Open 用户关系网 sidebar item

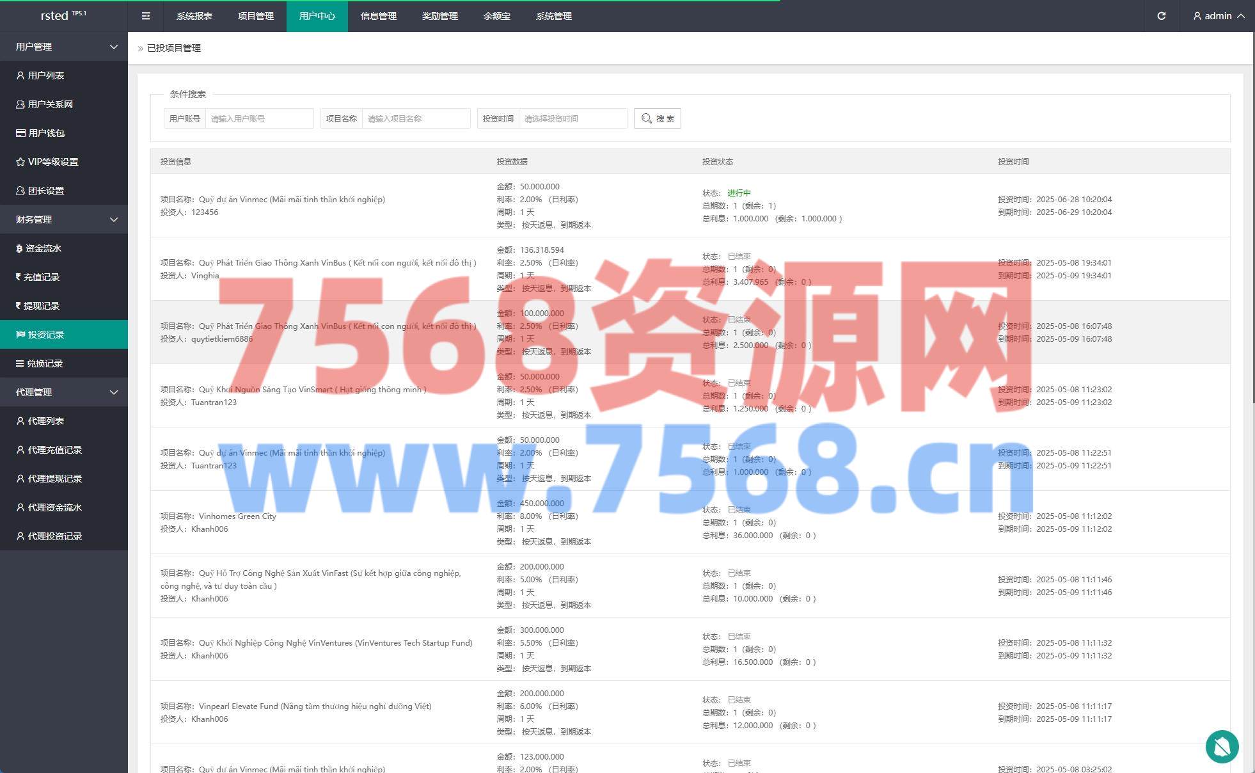click(x=50, y=104)
